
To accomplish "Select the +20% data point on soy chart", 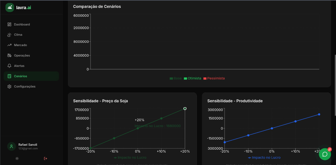I will [185, 108].
